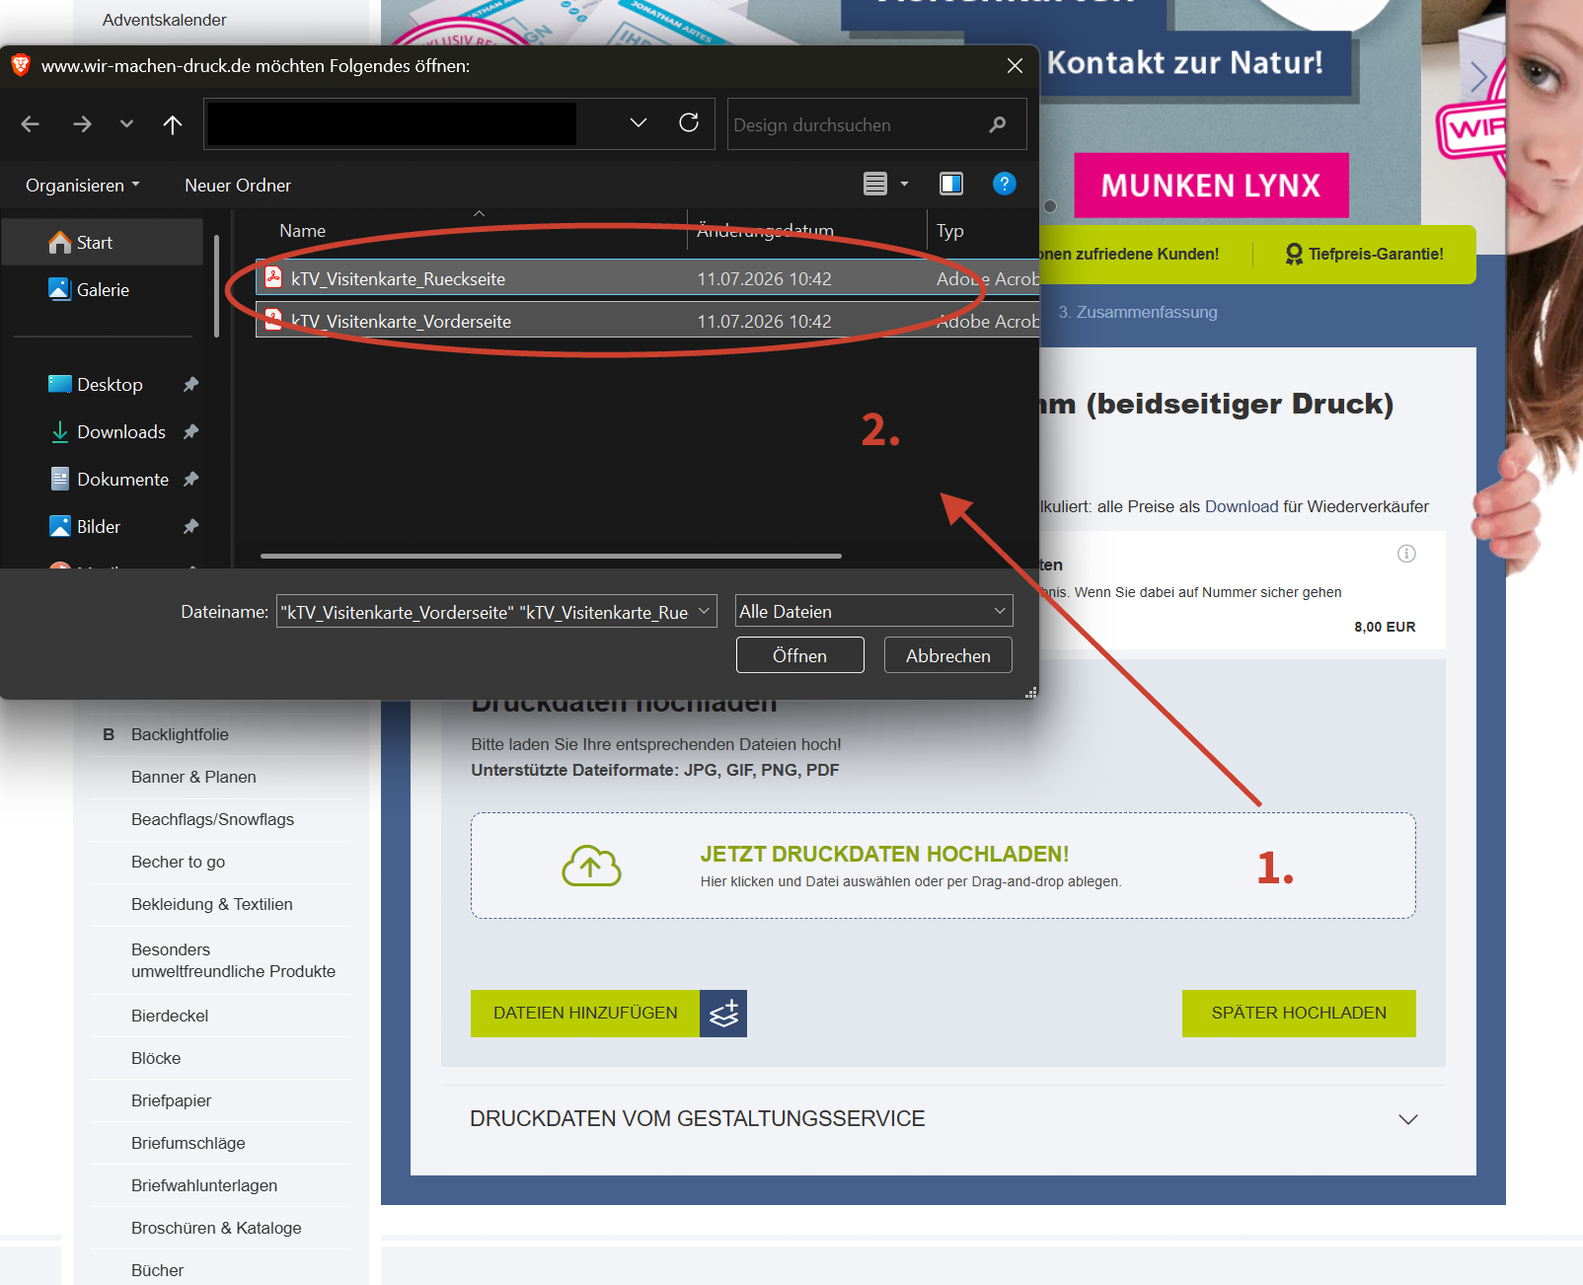1583x1285 pixels.
Task: Unpin Bilder from quick access
Action: (191, 527)
